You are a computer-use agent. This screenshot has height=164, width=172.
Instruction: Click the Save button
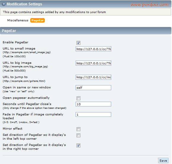point(163,161)
